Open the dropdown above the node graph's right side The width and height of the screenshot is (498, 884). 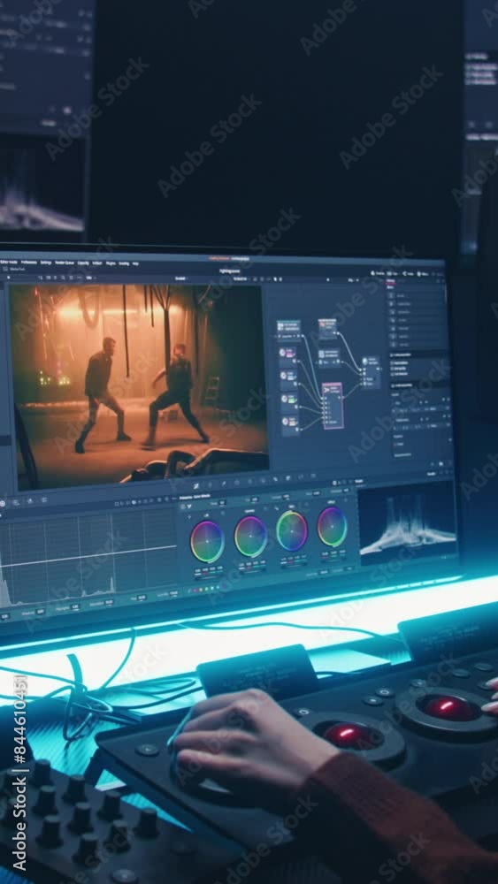353,280
